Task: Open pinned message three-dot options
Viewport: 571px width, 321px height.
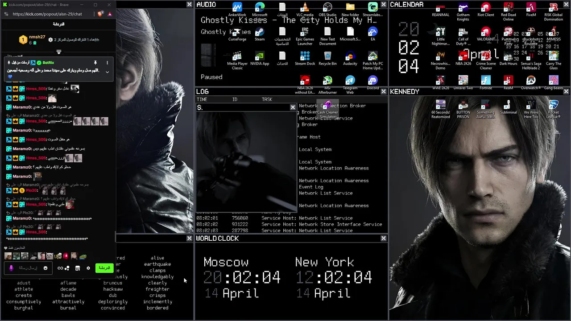Action: click(107, 63)
